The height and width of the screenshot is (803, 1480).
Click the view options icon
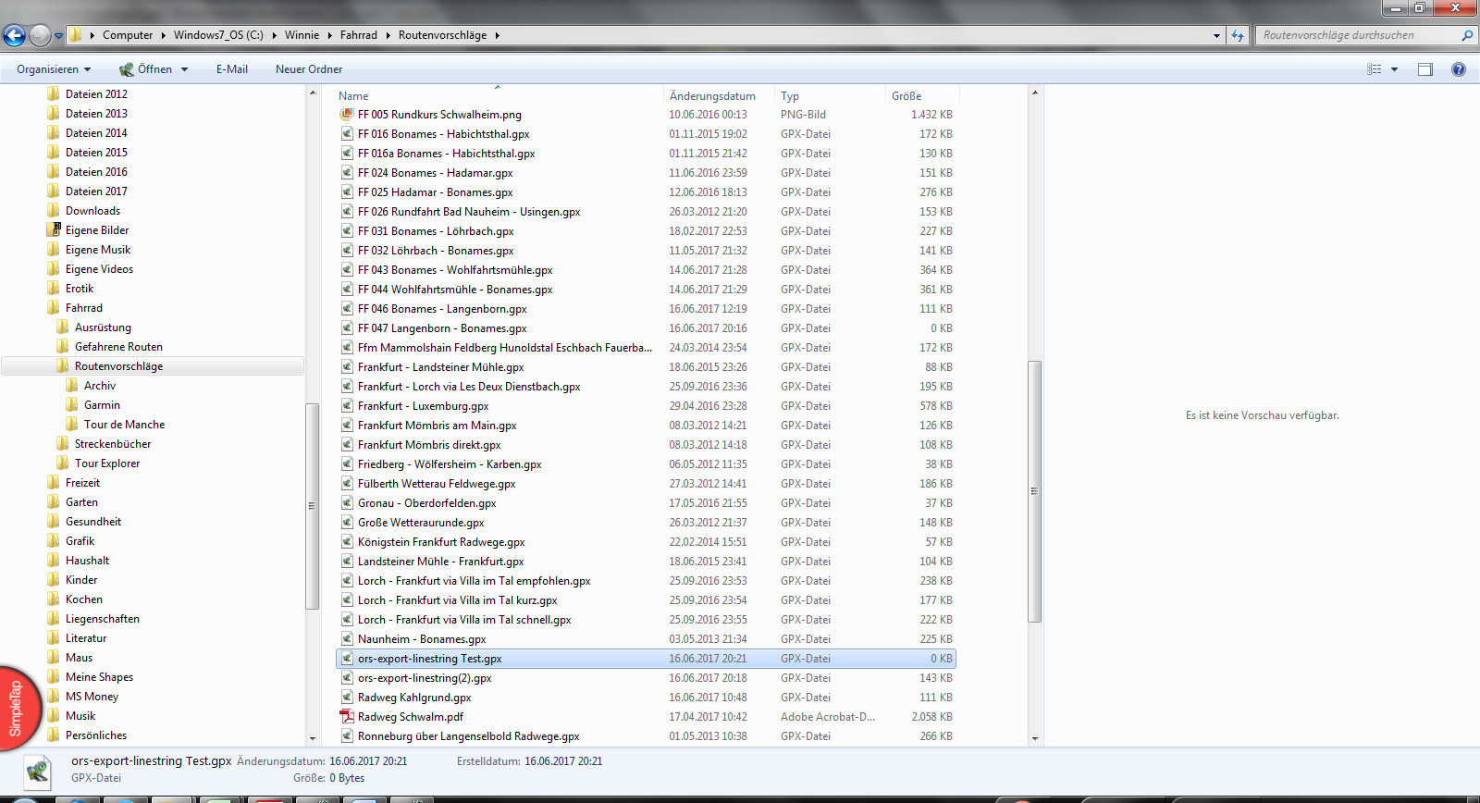(x=1375, y=69)
